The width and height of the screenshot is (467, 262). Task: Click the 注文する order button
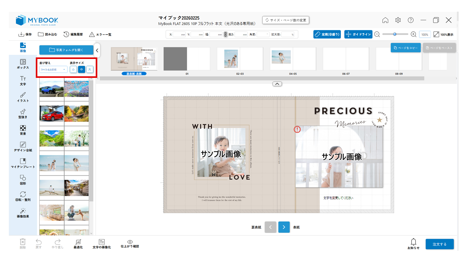[439, 244]
